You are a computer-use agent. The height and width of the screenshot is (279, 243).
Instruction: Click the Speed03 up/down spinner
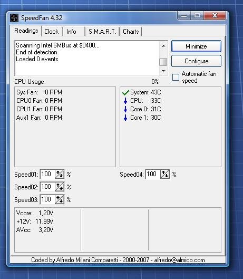[x=60, y=199]
